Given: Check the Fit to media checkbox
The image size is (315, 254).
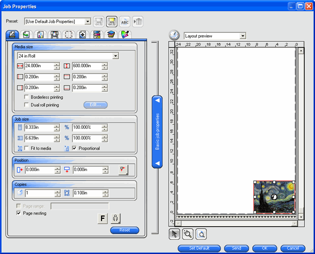Looking at the screenshot, I should tap(26, 148).
